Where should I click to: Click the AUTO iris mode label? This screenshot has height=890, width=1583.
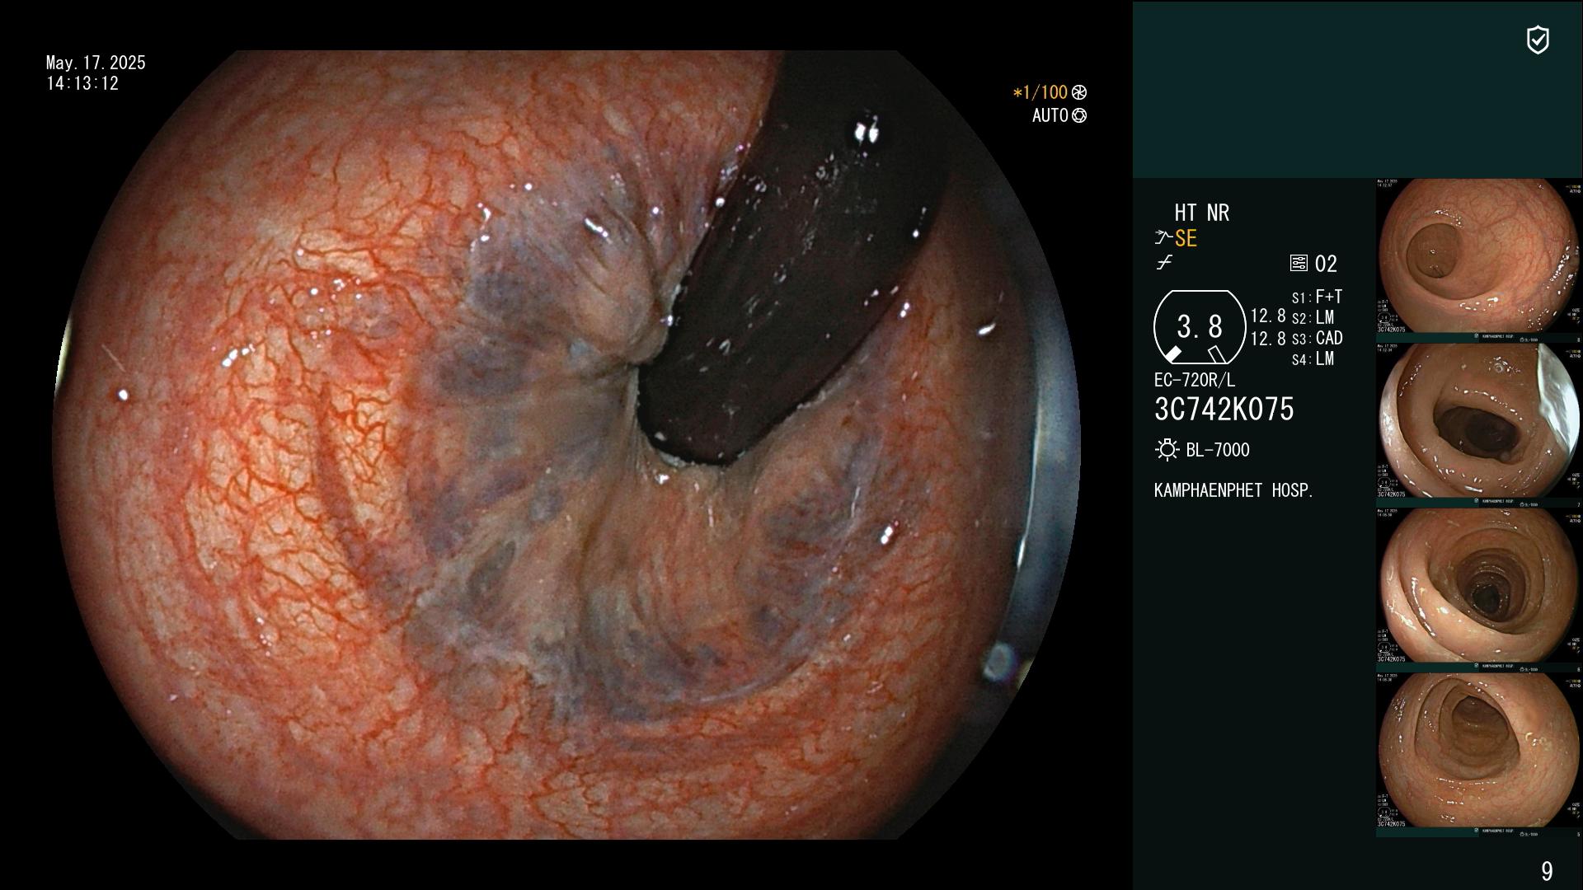pyautogui.click(x=1050, y=115)
